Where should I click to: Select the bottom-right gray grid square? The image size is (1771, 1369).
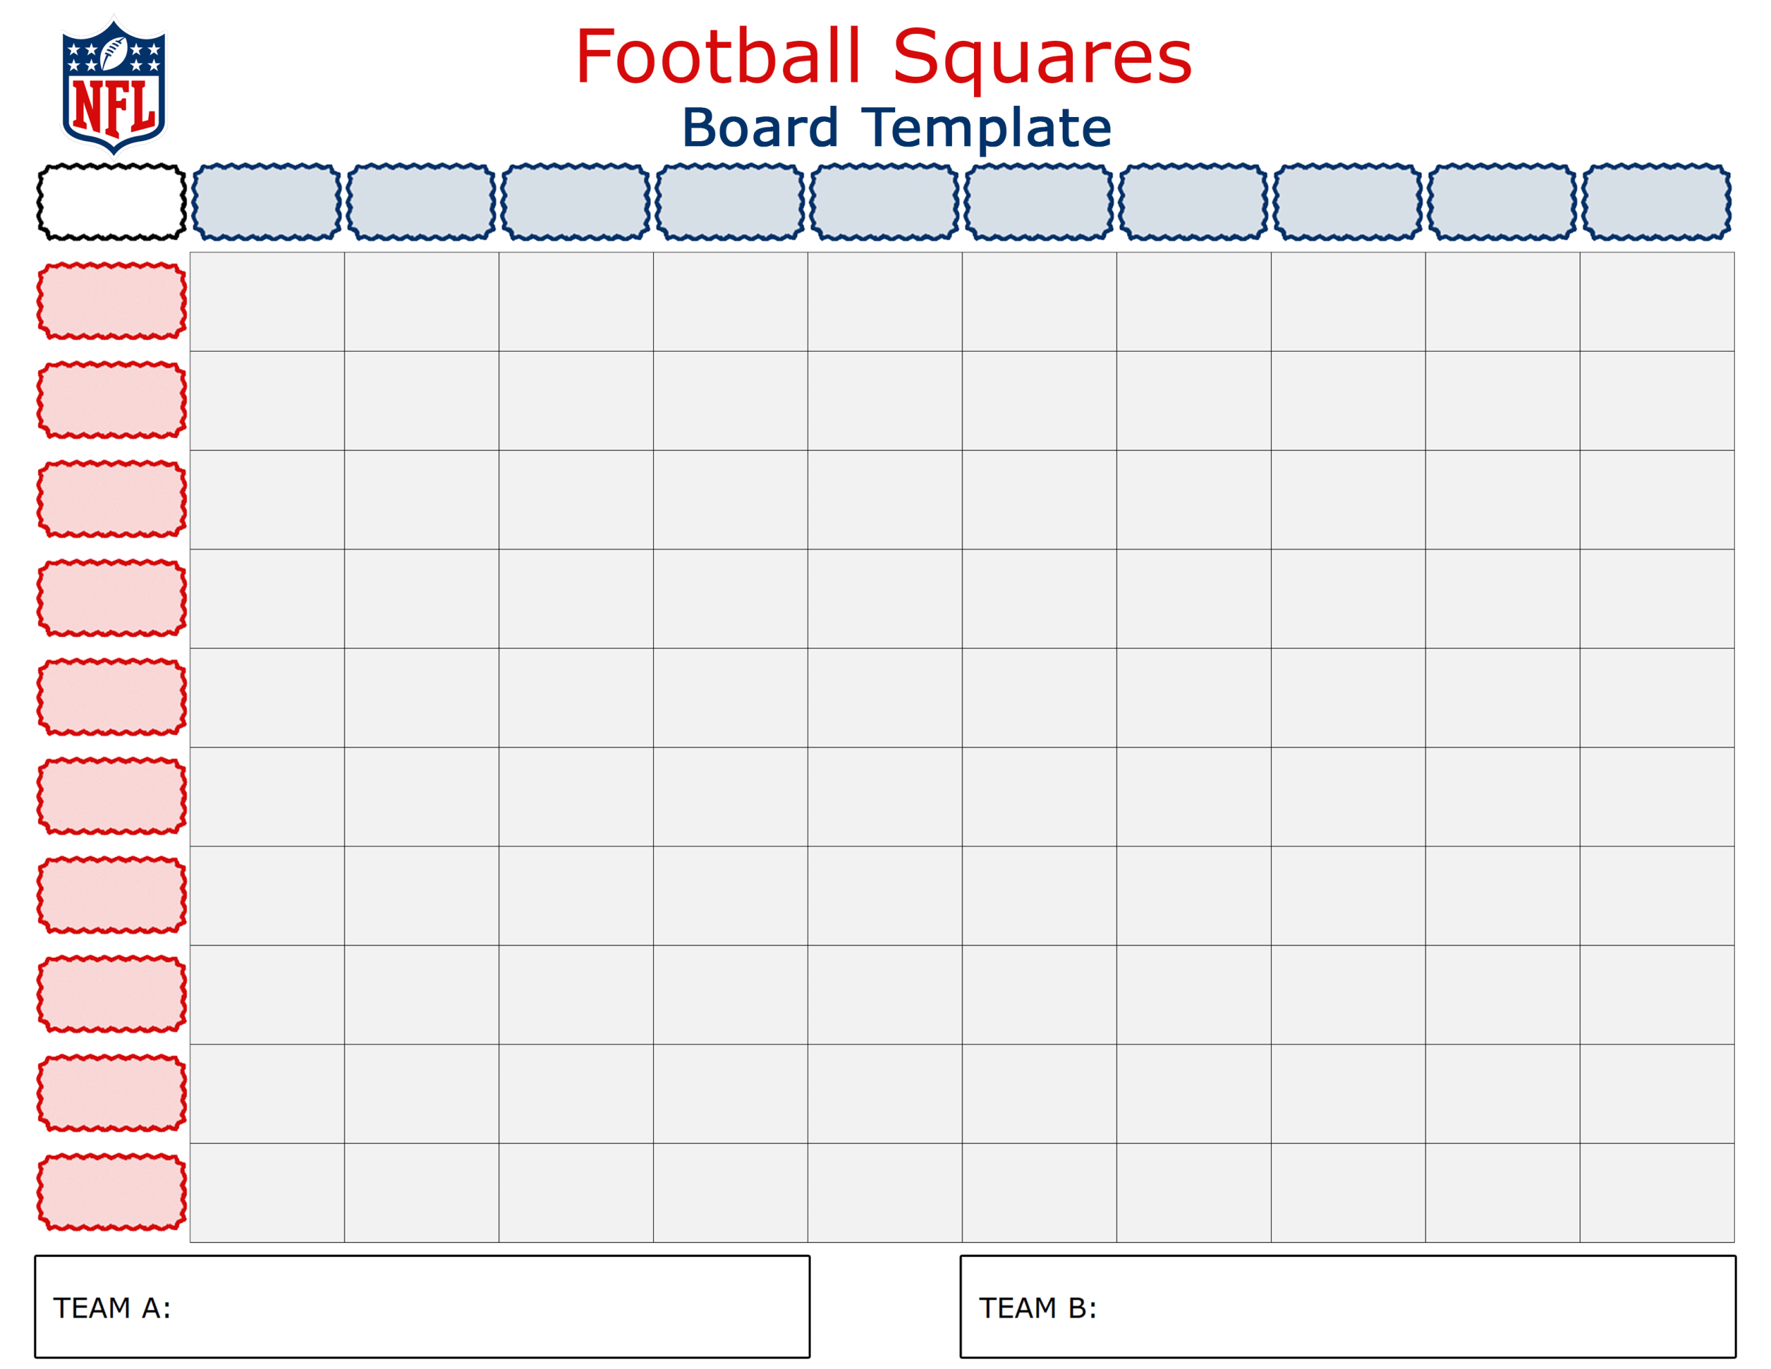click(x=1657, y=1192)
